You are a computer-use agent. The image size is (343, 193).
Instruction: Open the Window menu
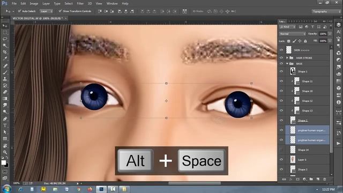click(112, 4)
